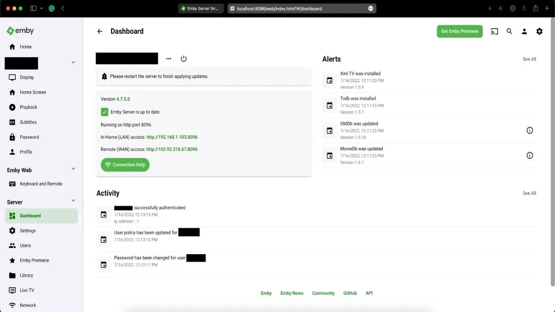The height and width of the screenshot is (312, 555).
Task: Switch to Emby Server browser tab
Action: [x=201, y=9]
